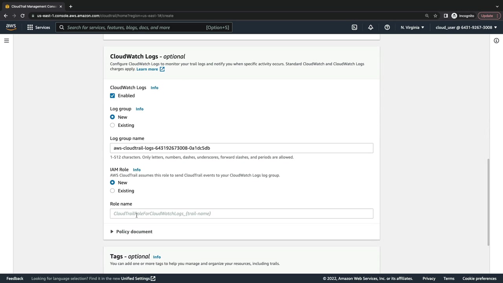Open the info panel icon at right edge

coord(496,41)
